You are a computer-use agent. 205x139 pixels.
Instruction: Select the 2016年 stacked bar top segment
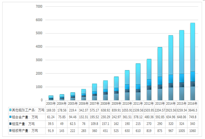pos(192,47)
